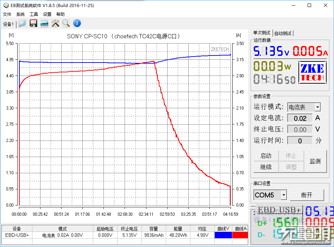
Task: Close the EB测试系统软件 window
Action: click(326, 5)
